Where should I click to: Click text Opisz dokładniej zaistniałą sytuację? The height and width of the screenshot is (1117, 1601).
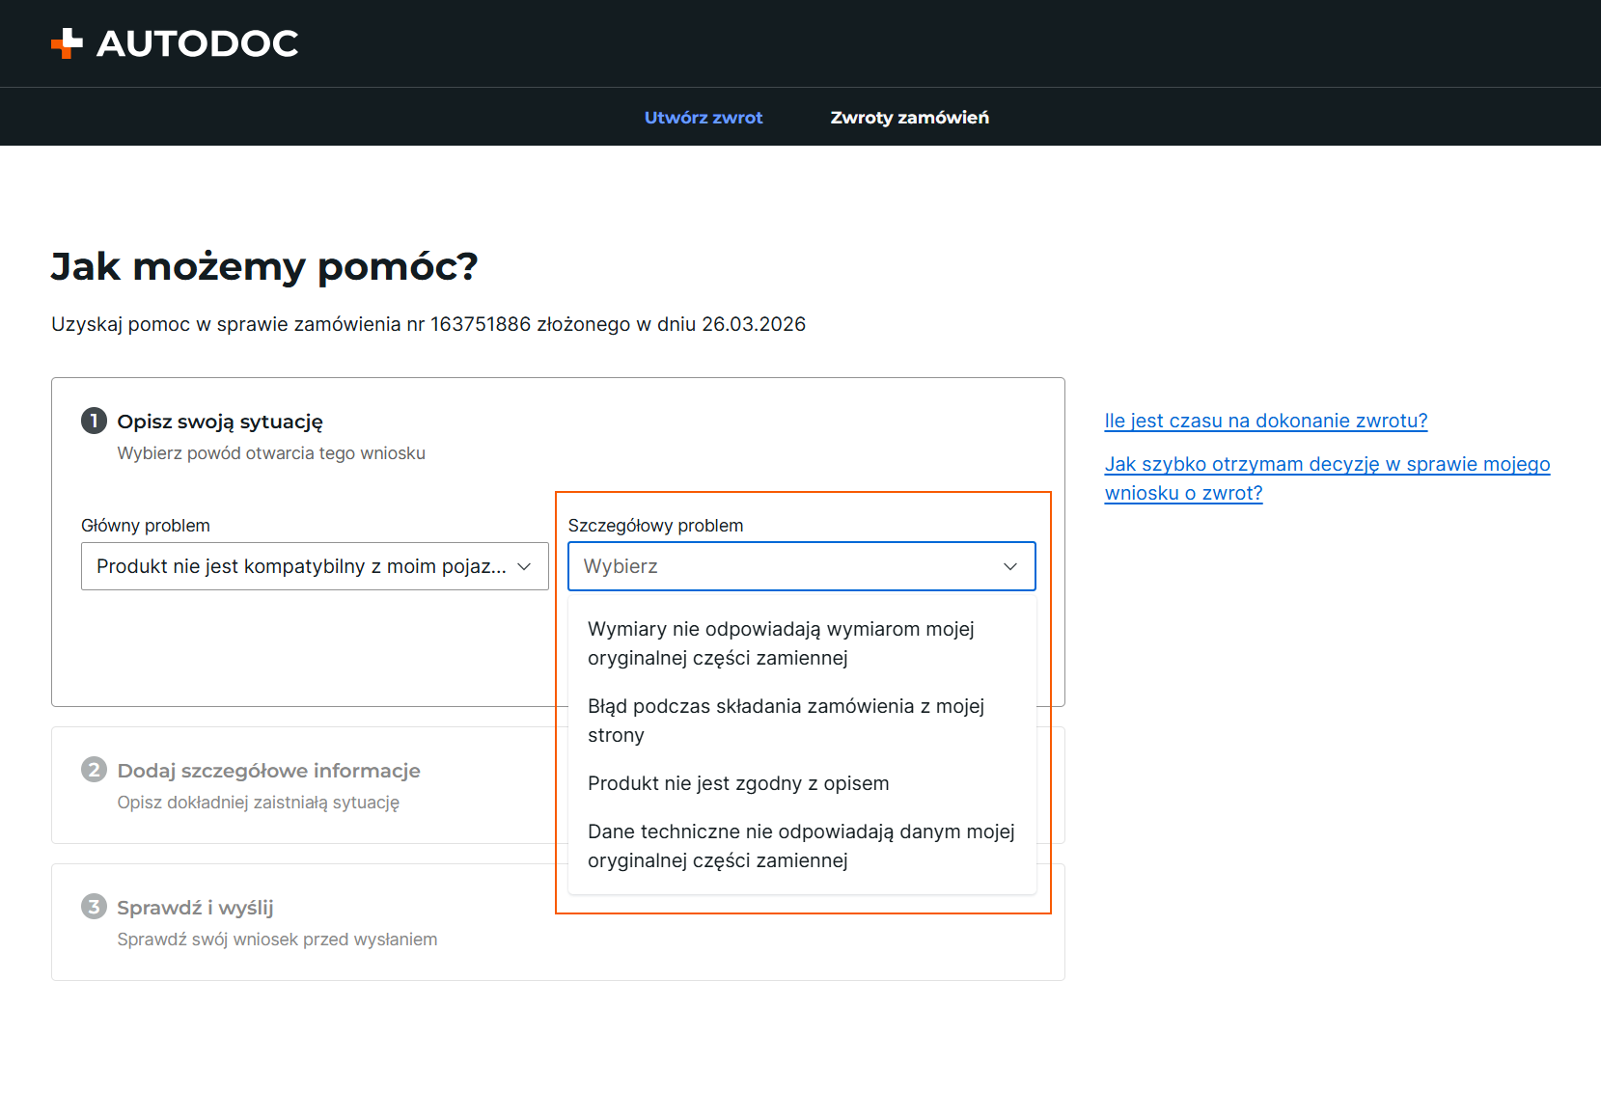tap(259, 803)
